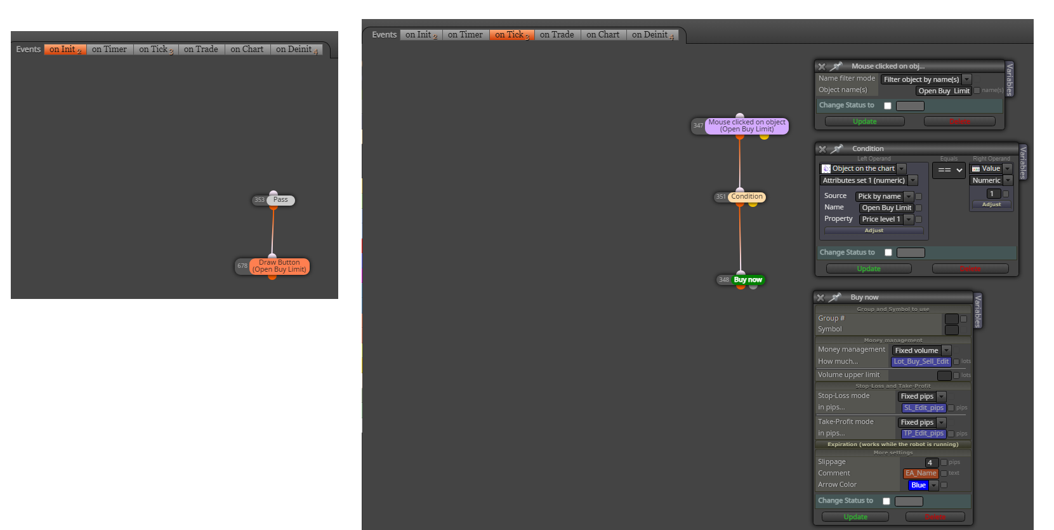
Task: Click Update in Buy now panel
Action: (x=855, y=517)
